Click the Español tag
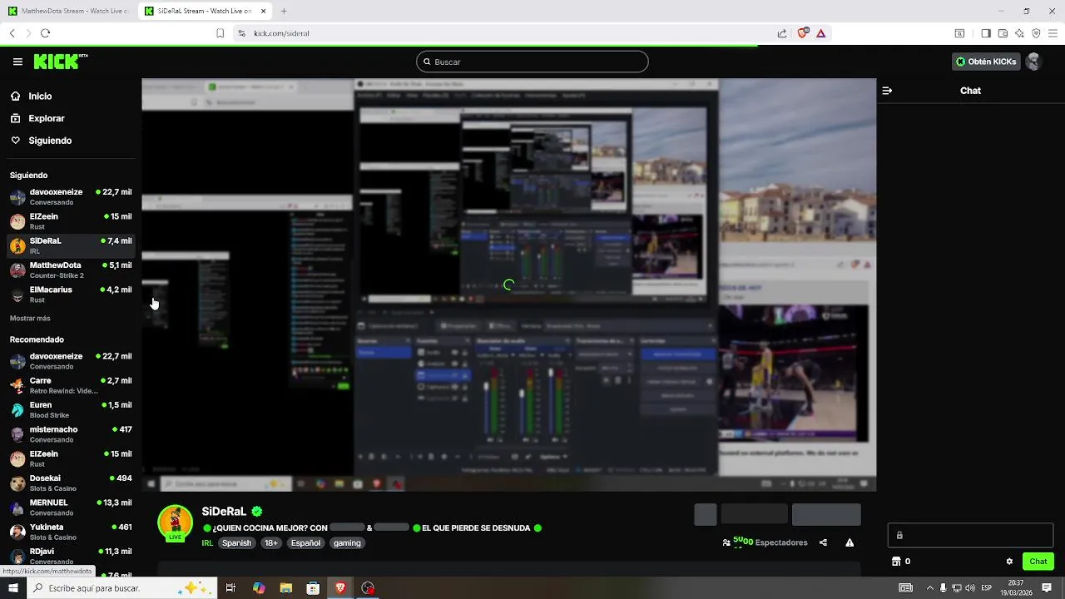This screenshot has width=1065, height=599. click(x=305, y=543)
